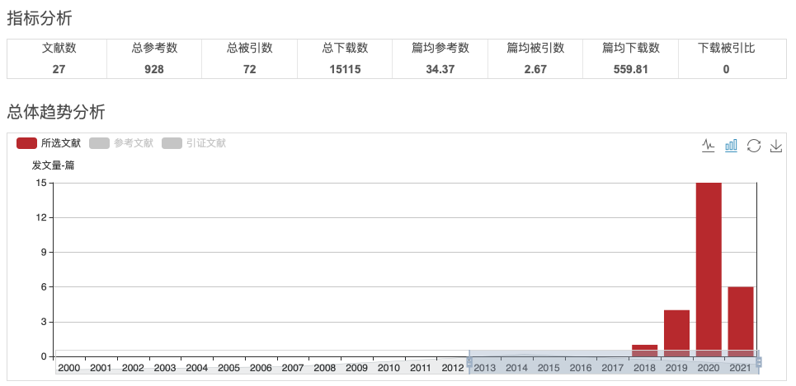Click the 篇均下载数 column header
Image resolution: width=796 pixels, height=386 pixels.
tap(630, 49)
